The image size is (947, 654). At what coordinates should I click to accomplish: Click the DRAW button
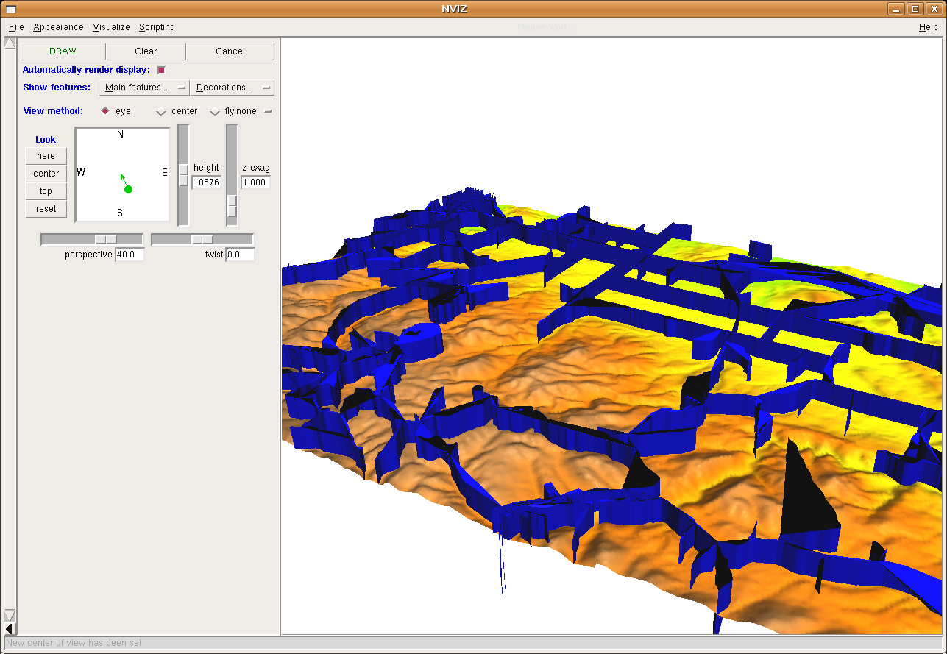63,51
